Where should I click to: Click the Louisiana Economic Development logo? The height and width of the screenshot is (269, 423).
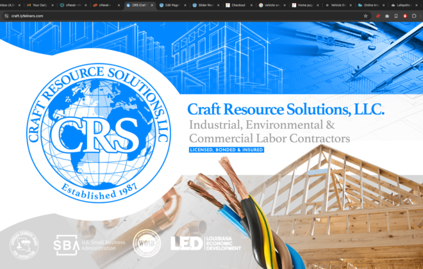[205, 243]
